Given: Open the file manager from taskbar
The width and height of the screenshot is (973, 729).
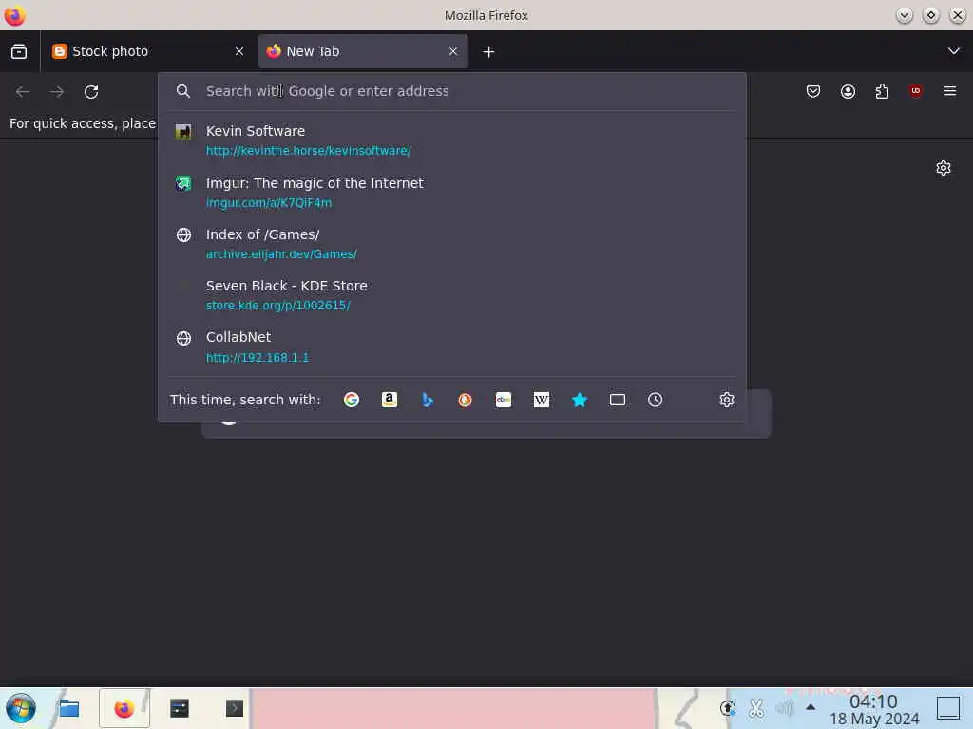Looking at the screenshot, I should [68, 708].
